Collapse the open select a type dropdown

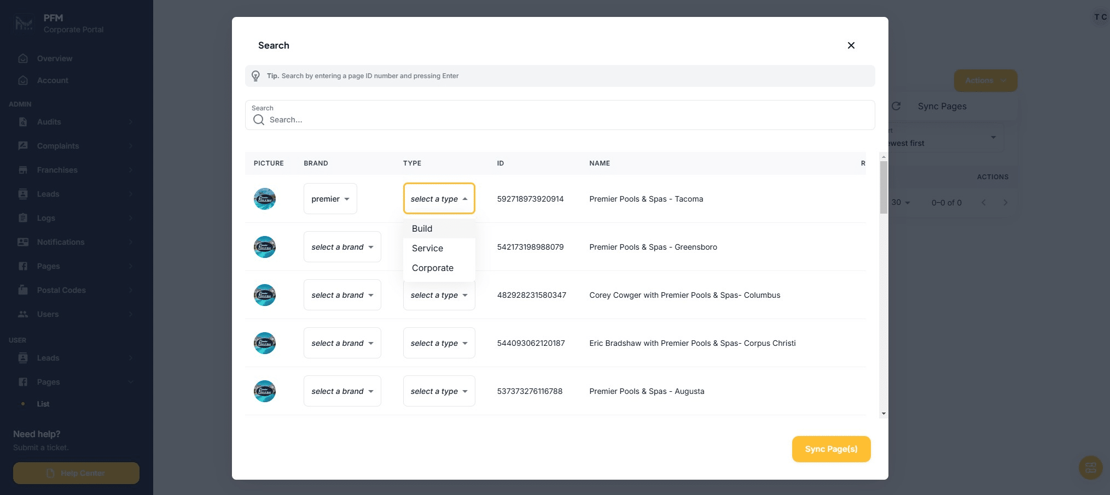[439, 198]
